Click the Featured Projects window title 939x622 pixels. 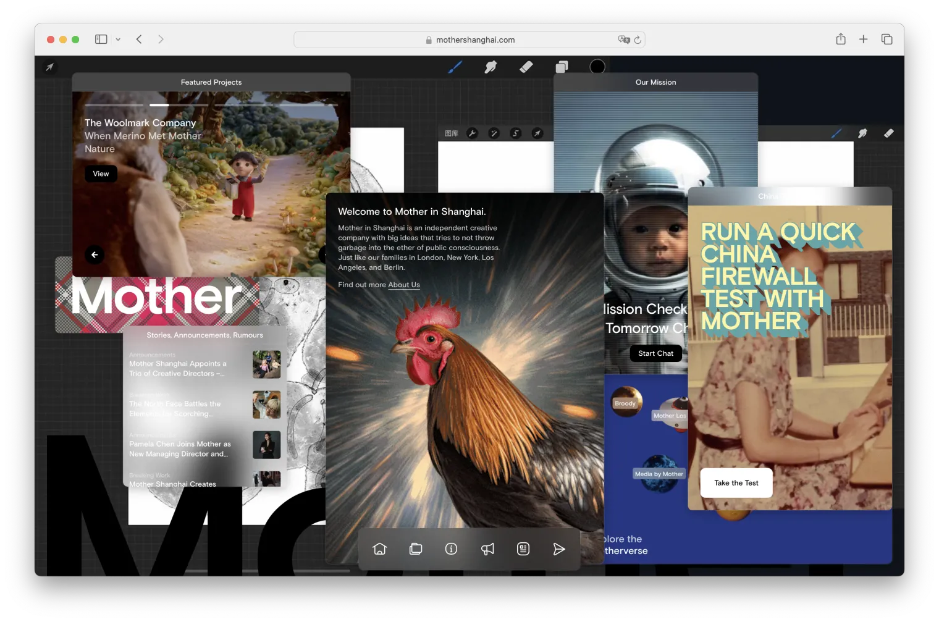point(211,82)
